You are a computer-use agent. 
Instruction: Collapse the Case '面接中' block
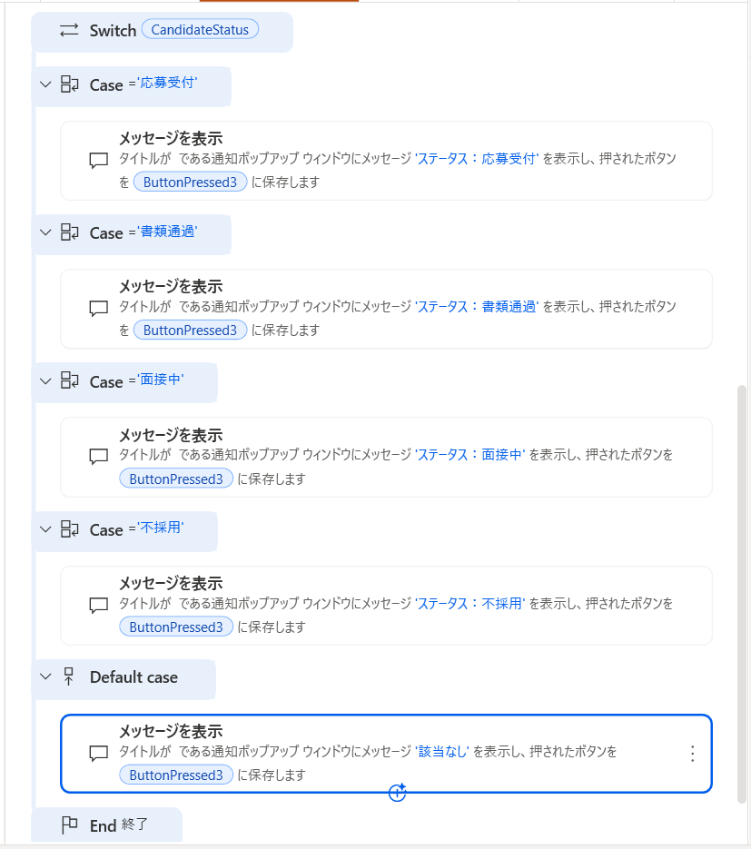45,381
